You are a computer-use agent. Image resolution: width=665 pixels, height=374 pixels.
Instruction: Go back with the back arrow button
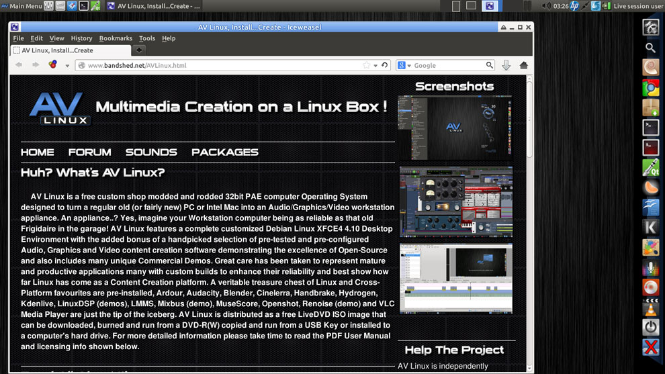[19, 65]
